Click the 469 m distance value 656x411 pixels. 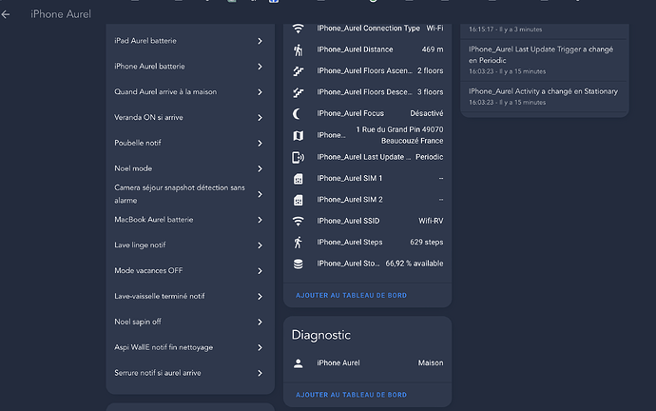[x=433, y=49]
